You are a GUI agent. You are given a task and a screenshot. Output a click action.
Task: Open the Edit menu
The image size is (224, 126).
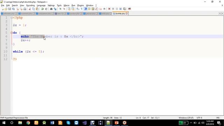[x=8, y=6]
